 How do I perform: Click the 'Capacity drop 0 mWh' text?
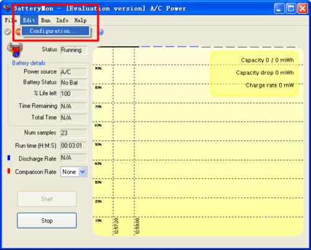tap(265, 73)
